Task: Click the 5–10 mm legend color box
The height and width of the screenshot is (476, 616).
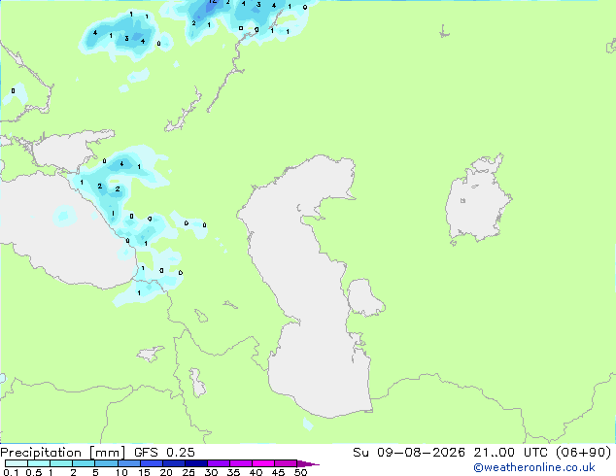Action: click(x=106, y=463)
